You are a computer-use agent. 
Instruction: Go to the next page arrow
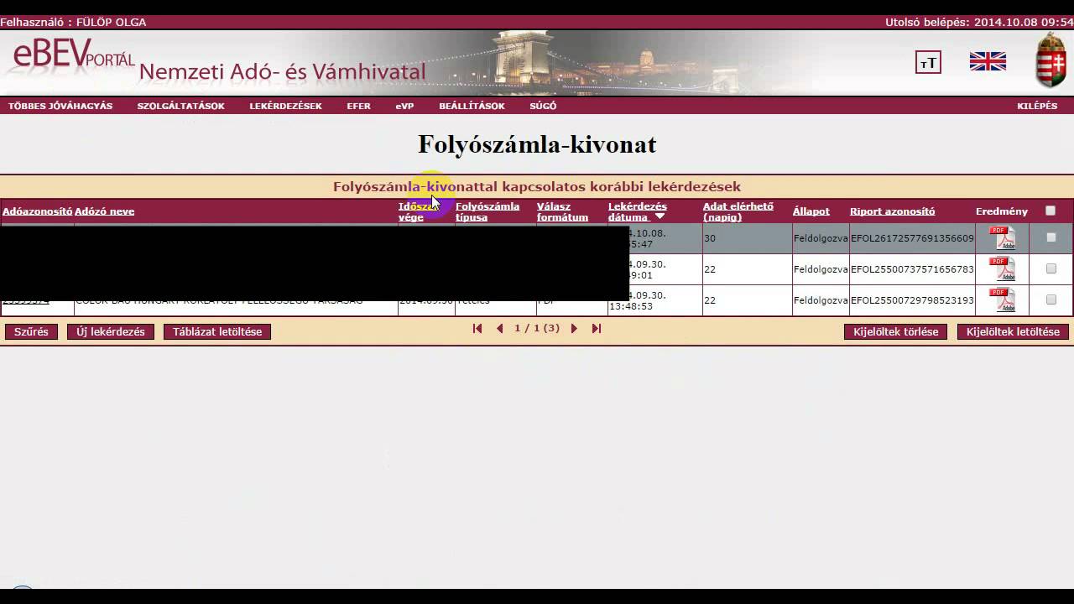click(x=574, y=329)
